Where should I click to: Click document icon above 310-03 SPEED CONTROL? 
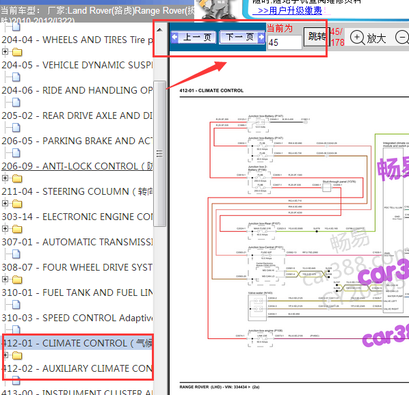pyautogui.click(x=16, y=305)
